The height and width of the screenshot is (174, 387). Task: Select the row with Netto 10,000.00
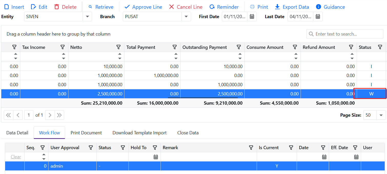pos(194,67)
